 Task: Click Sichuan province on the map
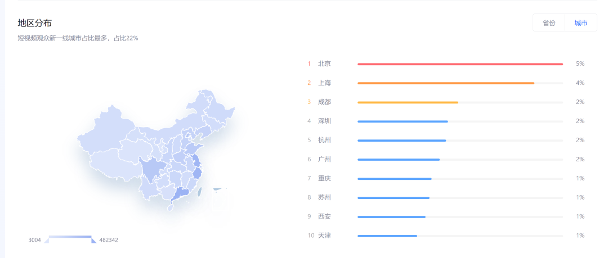point(150,170)
